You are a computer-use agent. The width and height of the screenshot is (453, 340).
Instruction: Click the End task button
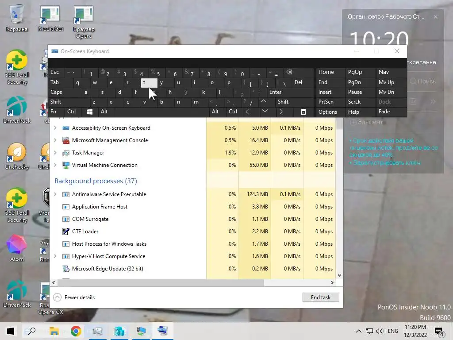click(x=321, y=297)
